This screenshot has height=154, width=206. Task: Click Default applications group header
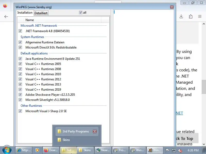point(34,53)
